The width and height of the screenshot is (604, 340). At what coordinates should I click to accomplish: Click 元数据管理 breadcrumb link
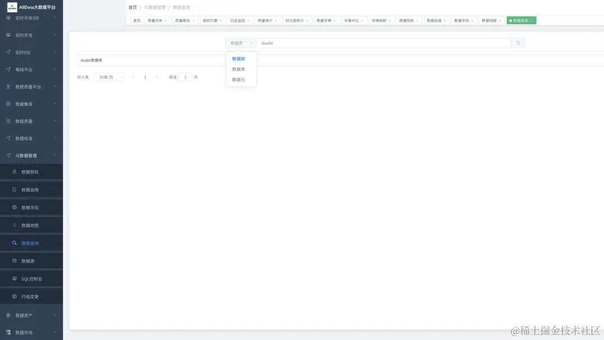tap(155, 7)
